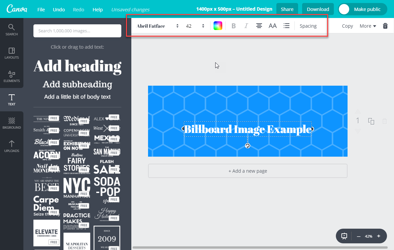Click the copy page icon beside canvas

point(371,121)
